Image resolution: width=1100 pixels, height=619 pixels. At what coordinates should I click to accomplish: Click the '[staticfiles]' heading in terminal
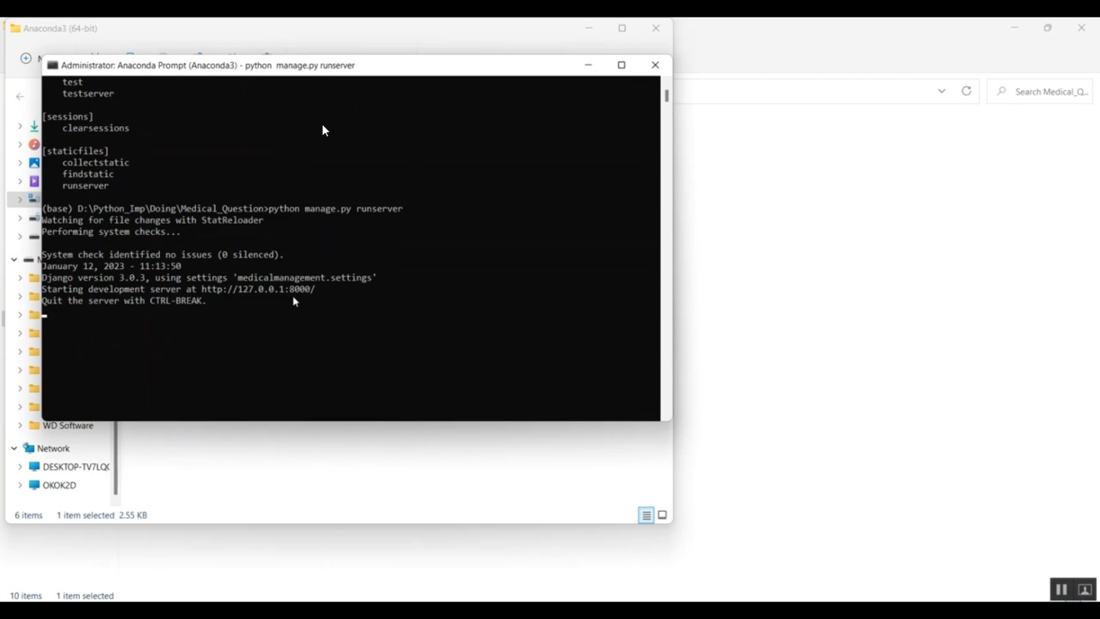tap(76, 151)
